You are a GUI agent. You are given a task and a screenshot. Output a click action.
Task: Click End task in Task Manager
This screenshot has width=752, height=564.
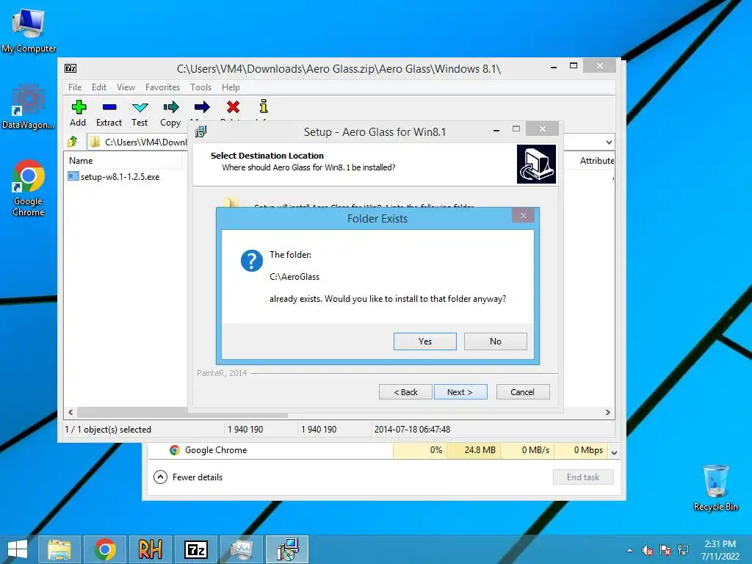tap(583, 477)
